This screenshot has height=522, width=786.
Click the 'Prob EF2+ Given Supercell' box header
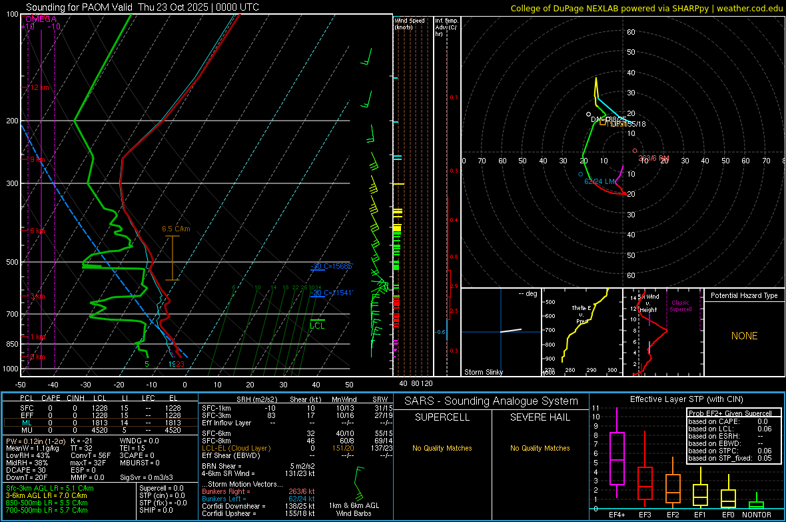tap(730, 413)
